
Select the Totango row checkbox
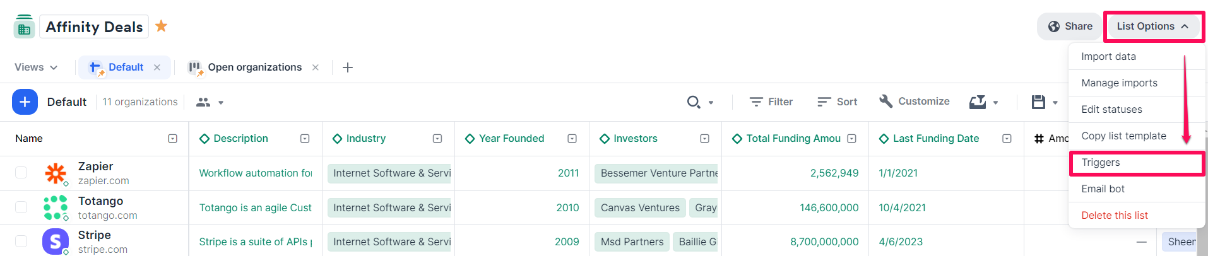tap(21, 207)
